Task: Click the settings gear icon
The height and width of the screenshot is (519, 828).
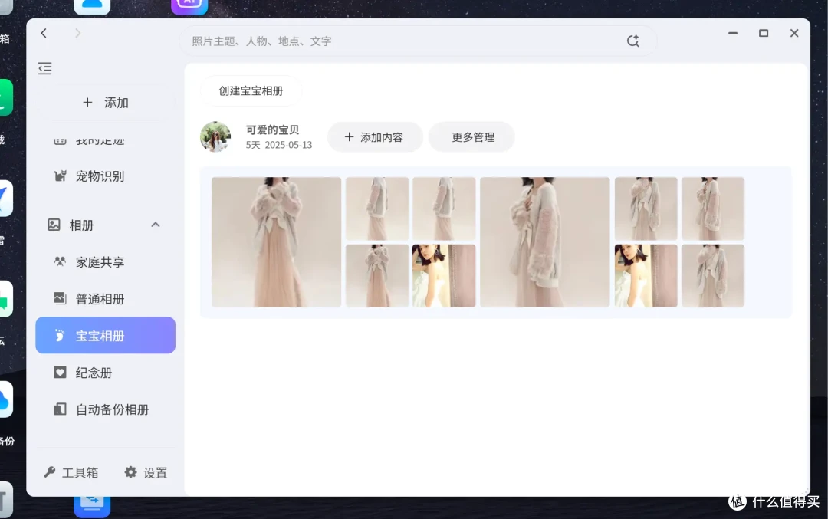Action: click(x=130, y=472)
